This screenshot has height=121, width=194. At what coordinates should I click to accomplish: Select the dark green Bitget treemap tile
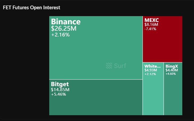(96, 103)
